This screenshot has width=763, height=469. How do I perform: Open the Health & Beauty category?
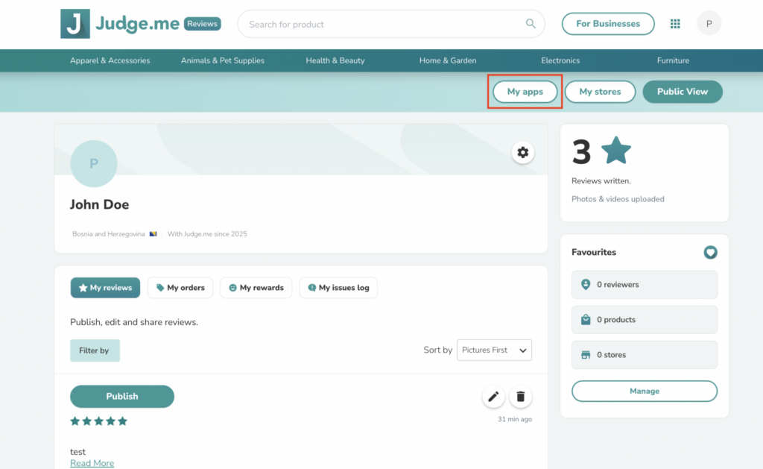click(335, 60)
